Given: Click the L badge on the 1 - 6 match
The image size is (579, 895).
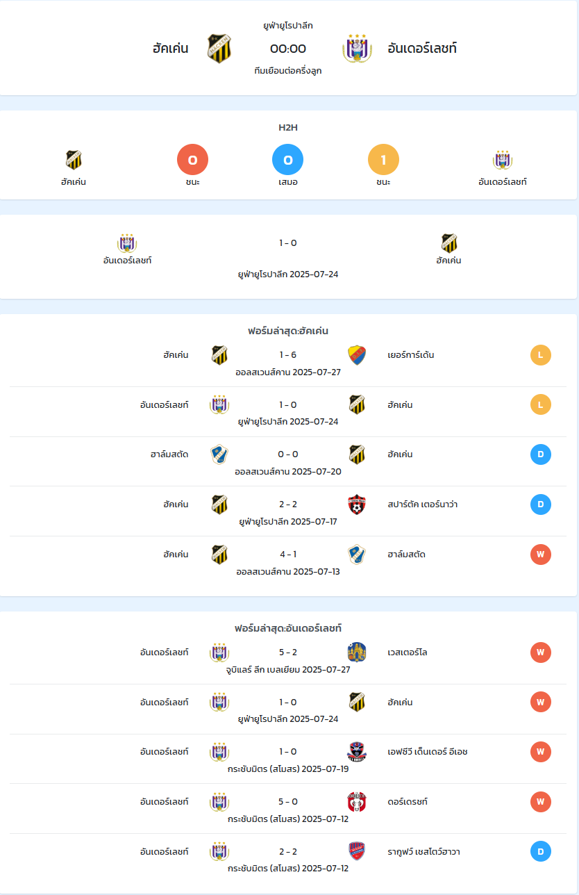Looking at the screenshot, I should click(x=541, y=355).
